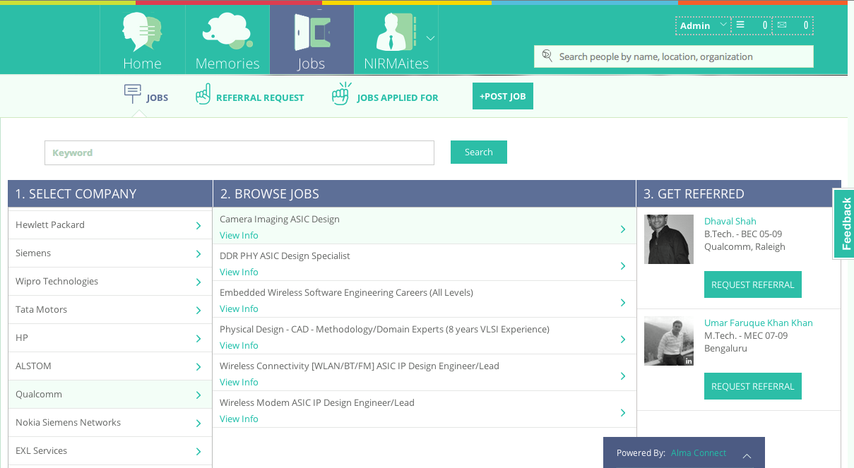The width and height of the screenshot is (854, 468).
Task: Open Camera Imaging ASIC Design arrow
Action: pos(623,229)
